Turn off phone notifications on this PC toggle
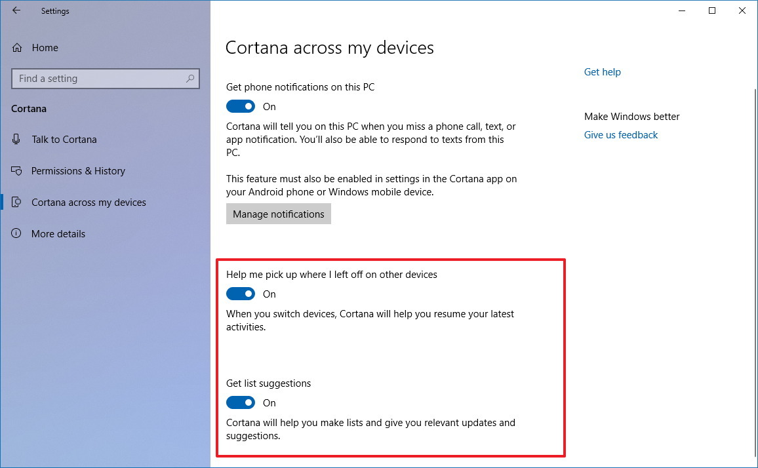Image resolution: width=758 pixels, height=468 pixels. coord(241,106)
